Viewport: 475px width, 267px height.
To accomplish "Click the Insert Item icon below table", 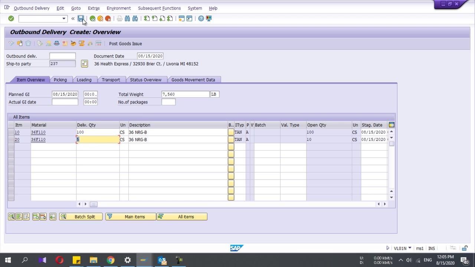I will [36, 217].
